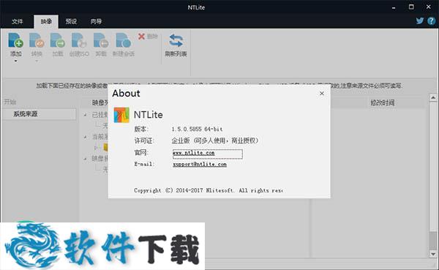Open the 文件 (File) tab
439x270 pixels.
point(18,21)
